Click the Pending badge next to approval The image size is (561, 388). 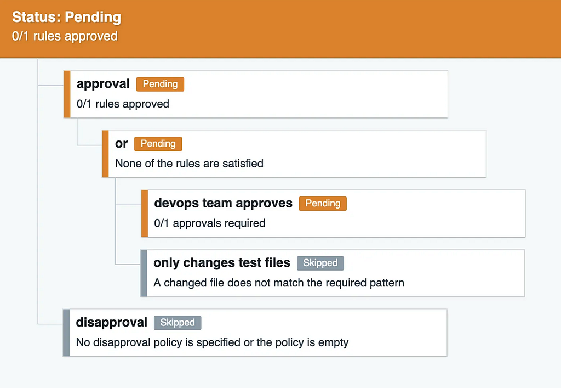pyautogui.click(x=160, y=84)
